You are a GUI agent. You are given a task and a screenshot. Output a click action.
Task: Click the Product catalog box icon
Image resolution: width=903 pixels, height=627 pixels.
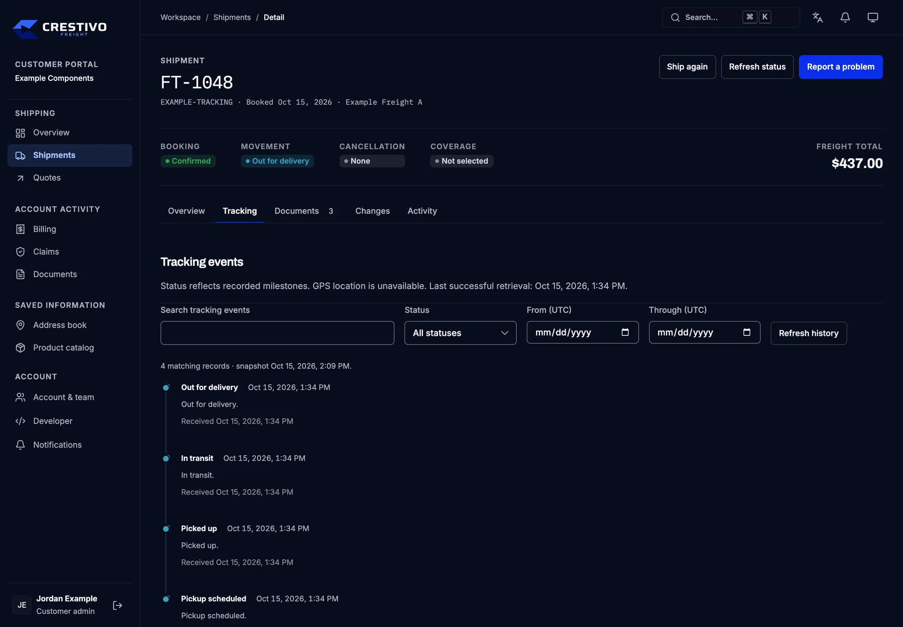[x=20, y=348]
